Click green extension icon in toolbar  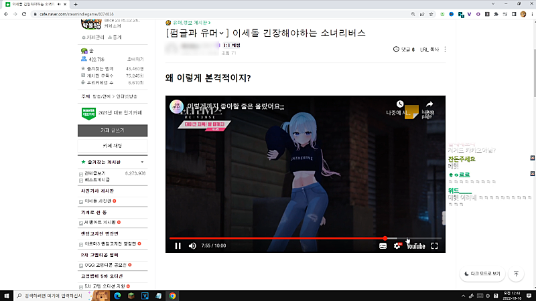(442, 14)
